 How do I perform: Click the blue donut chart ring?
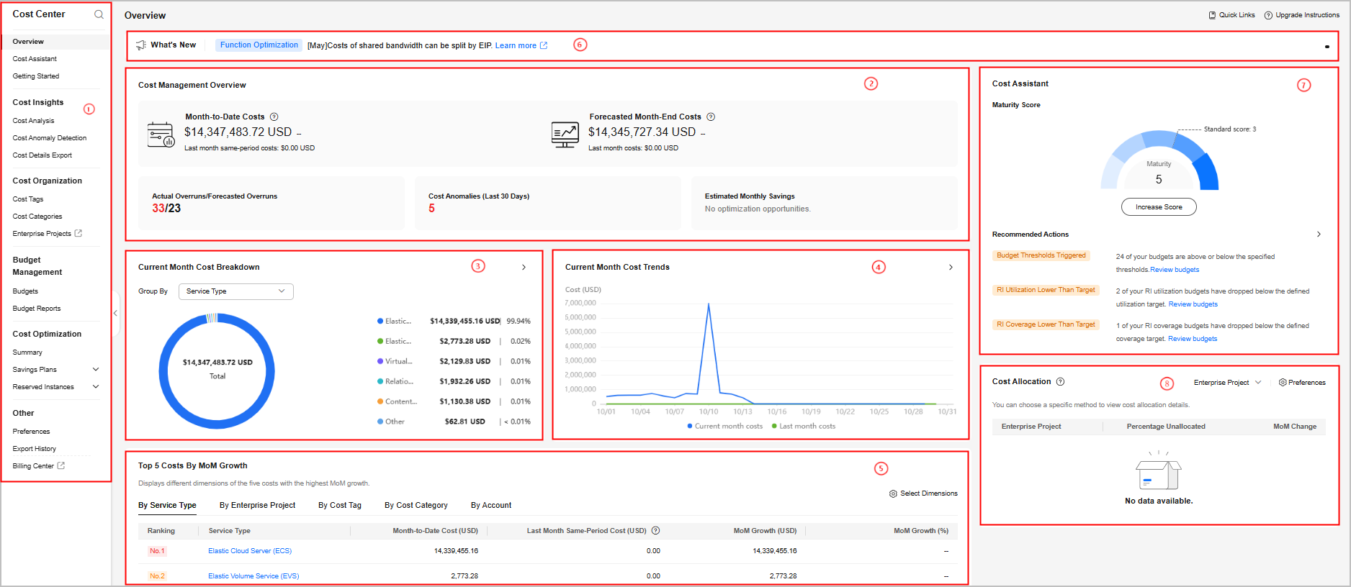click(x=163, y=370)
